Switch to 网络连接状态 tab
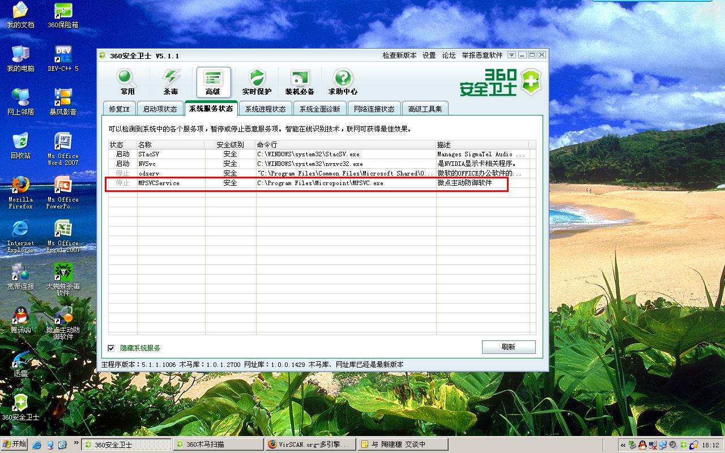This screenshot has height=453, width=725. 374,109
